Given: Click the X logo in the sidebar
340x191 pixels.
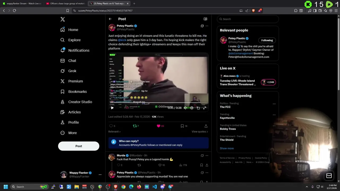Looking at the screenshot, I should click(x=63, y=19).
